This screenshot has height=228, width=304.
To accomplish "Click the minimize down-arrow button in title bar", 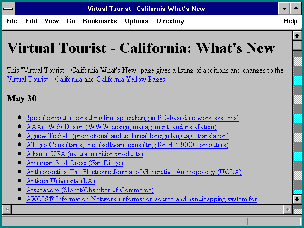I will [x=284, y=9].
